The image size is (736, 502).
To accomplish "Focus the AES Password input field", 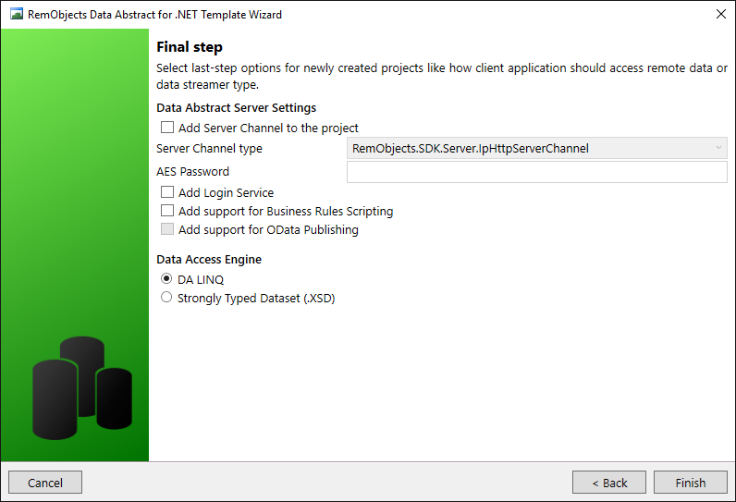I will [x=537, y=172].
